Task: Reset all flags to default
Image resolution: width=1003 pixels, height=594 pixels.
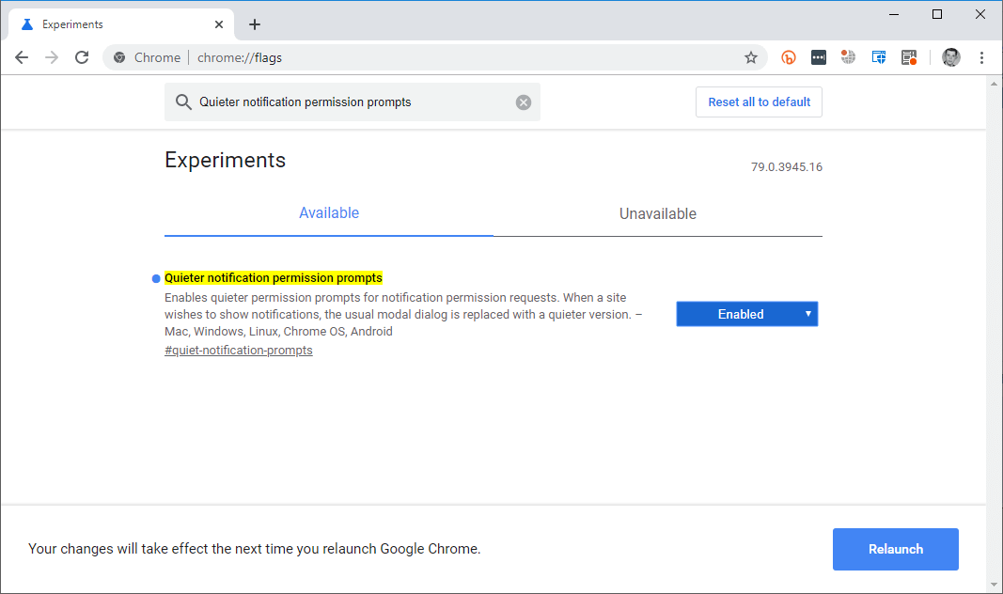Action: click(x=759, y=102)
